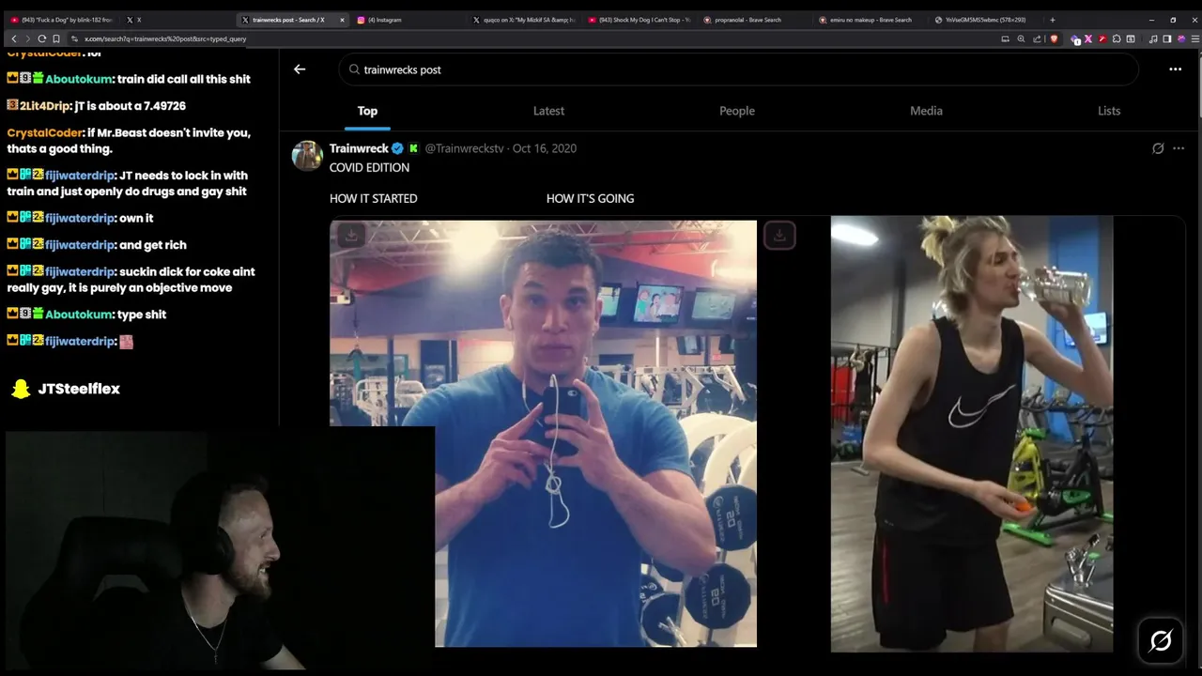
Task: Click Snapchat ghost icon beside JTSteelflex
Action: point(21,389)
